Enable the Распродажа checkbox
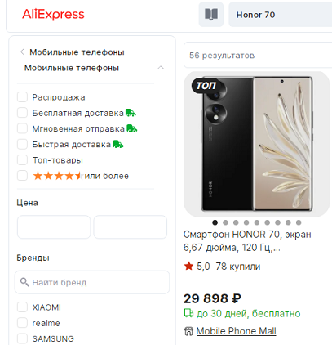 tap(22, 97)
